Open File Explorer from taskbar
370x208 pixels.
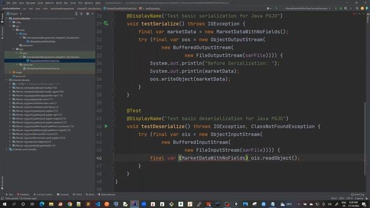(x=51, y=204)
